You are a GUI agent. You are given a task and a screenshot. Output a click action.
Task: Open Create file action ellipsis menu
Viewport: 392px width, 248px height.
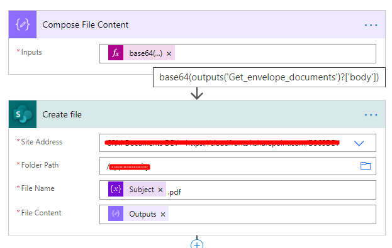point(371,115)
